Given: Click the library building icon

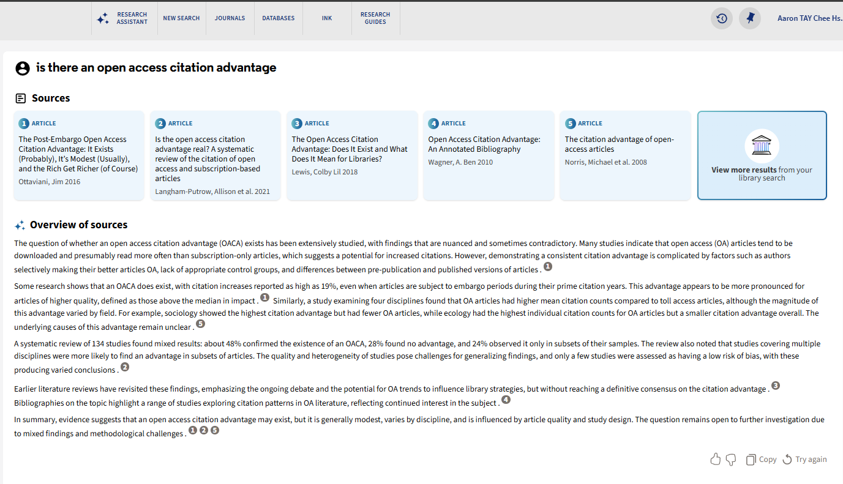Looking at the screenshot, I should [762, 146].
